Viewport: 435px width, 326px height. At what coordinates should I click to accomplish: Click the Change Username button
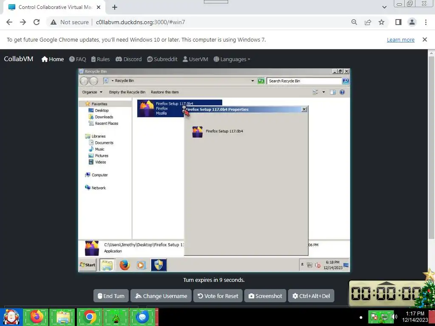(161, 296)
